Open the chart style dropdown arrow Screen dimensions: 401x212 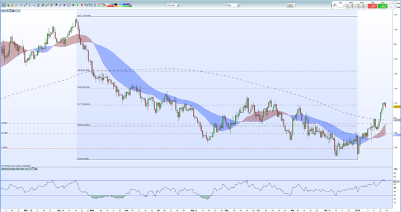pyautogui.click(x=294, y=5)
